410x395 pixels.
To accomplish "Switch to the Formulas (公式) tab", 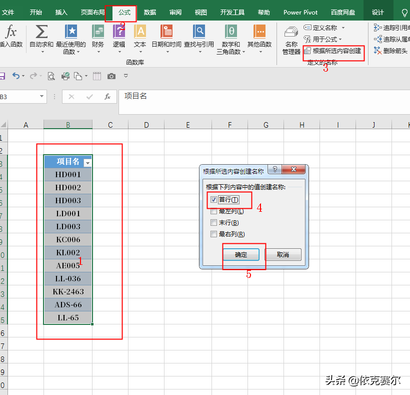I will pos(124,13).
